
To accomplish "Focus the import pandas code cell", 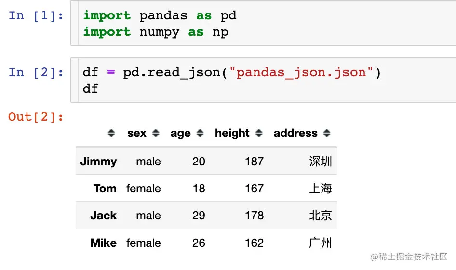I will (263, 23).
